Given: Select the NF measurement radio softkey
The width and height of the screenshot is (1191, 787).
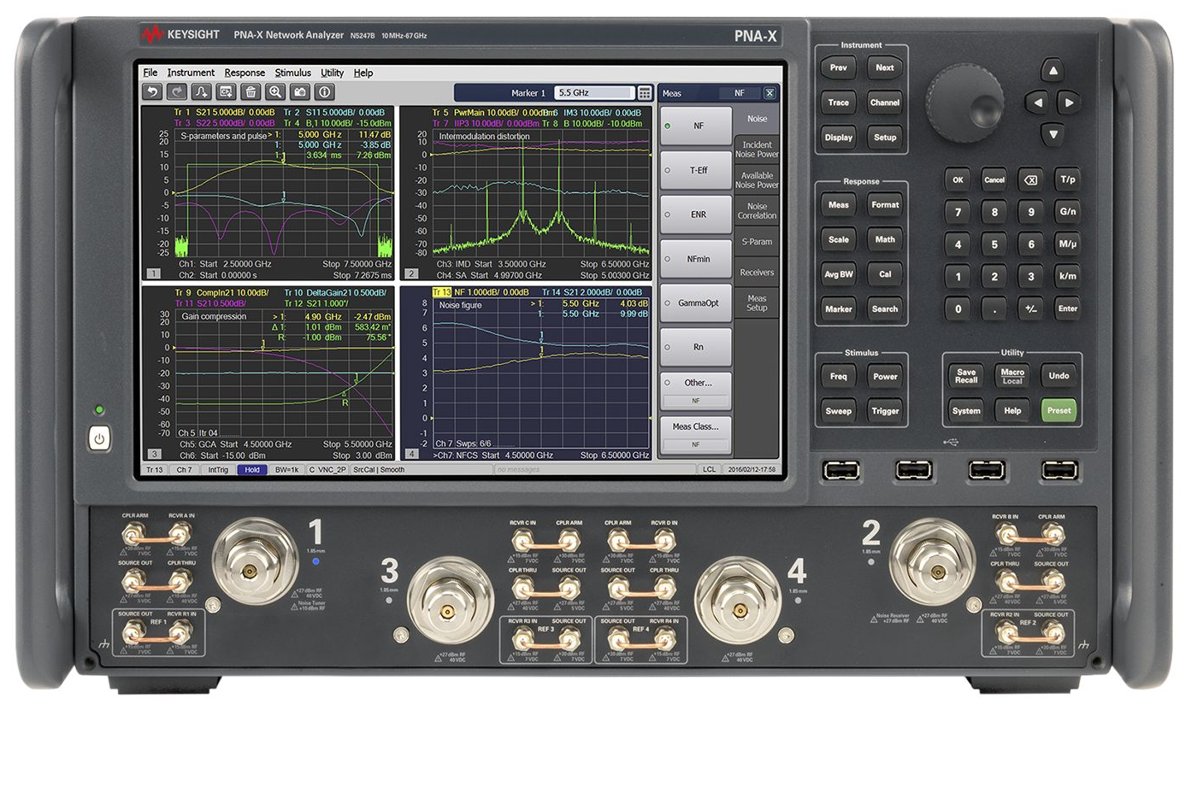Looking at the screenshot, I should [x=695, y=126].
